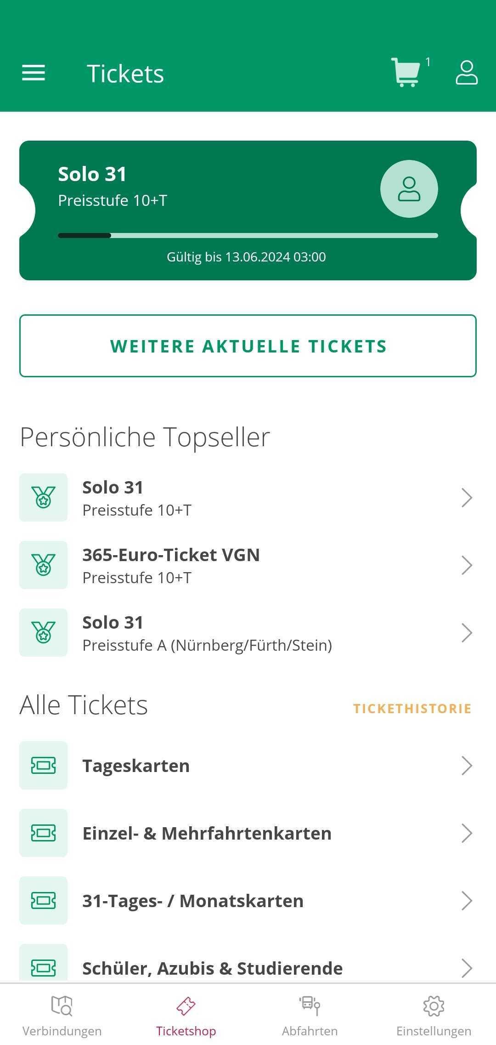496x1045 pixels.
Task: Select the Ticketshop tab
Action: click(186, 1017)
